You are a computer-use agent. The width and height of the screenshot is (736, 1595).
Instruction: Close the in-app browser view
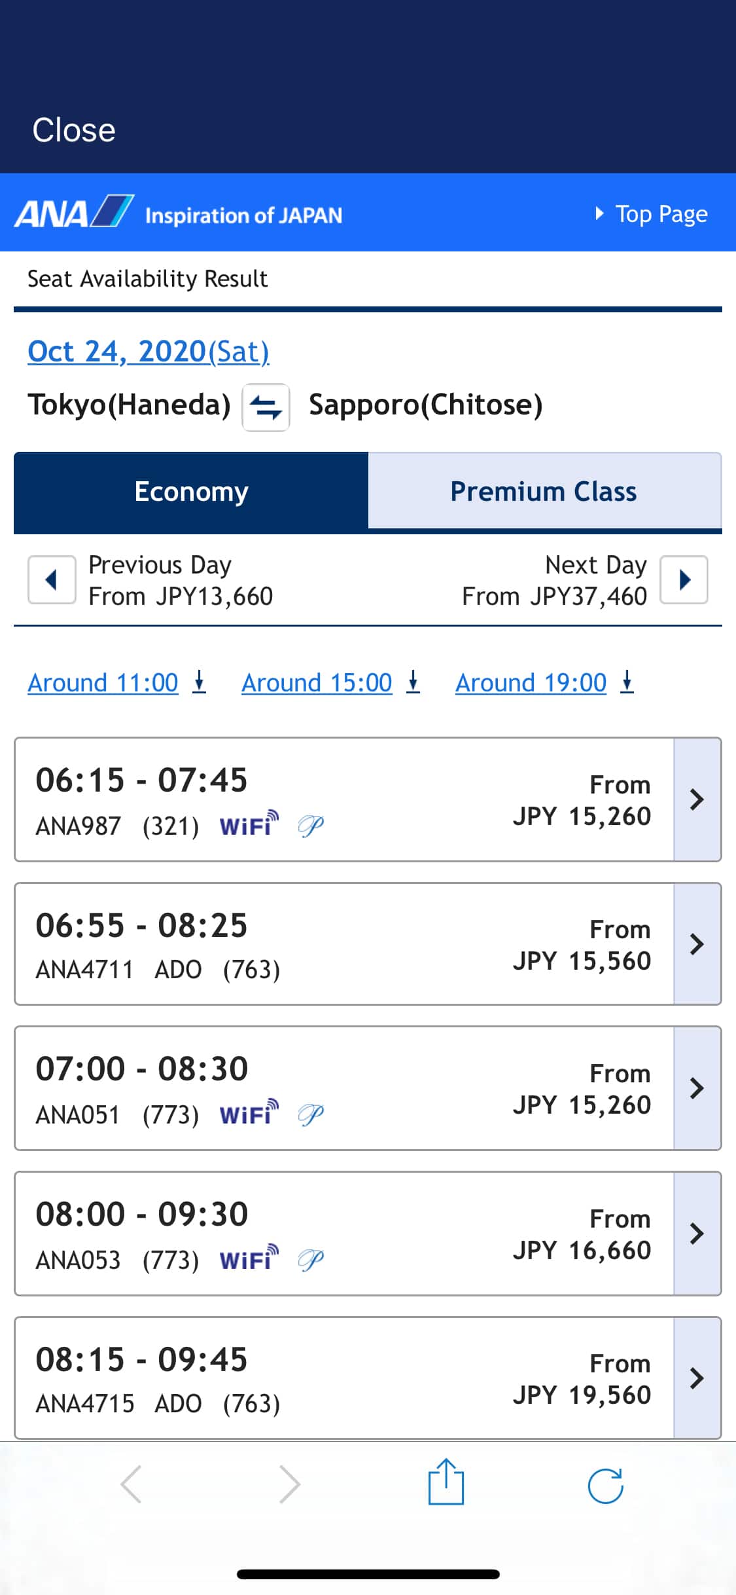[x=74, y=130]
